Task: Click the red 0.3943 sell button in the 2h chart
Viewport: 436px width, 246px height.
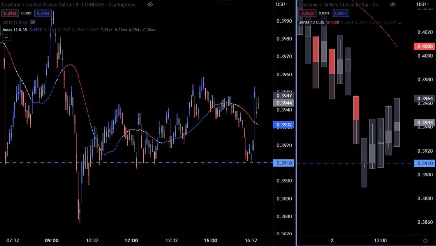Action: (307, 13)
